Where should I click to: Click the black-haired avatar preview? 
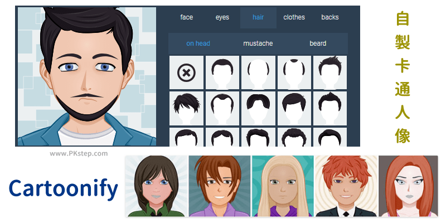pos(87,76)
